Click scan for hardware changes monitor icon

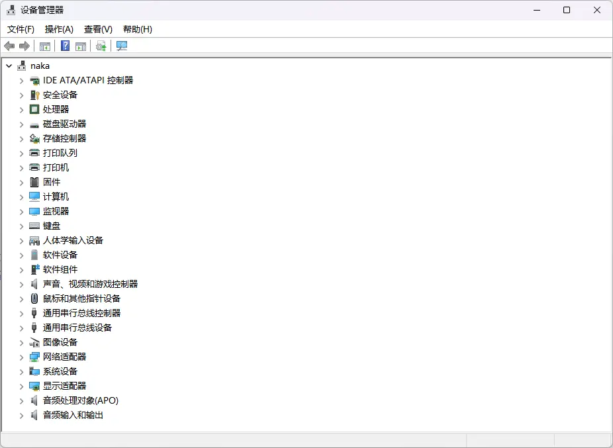(x=122, y=46)
